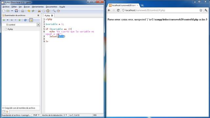Viewport: 210px width, 118px height.
Task: Open the Archivo menu
Action: (x=6, y=7)
